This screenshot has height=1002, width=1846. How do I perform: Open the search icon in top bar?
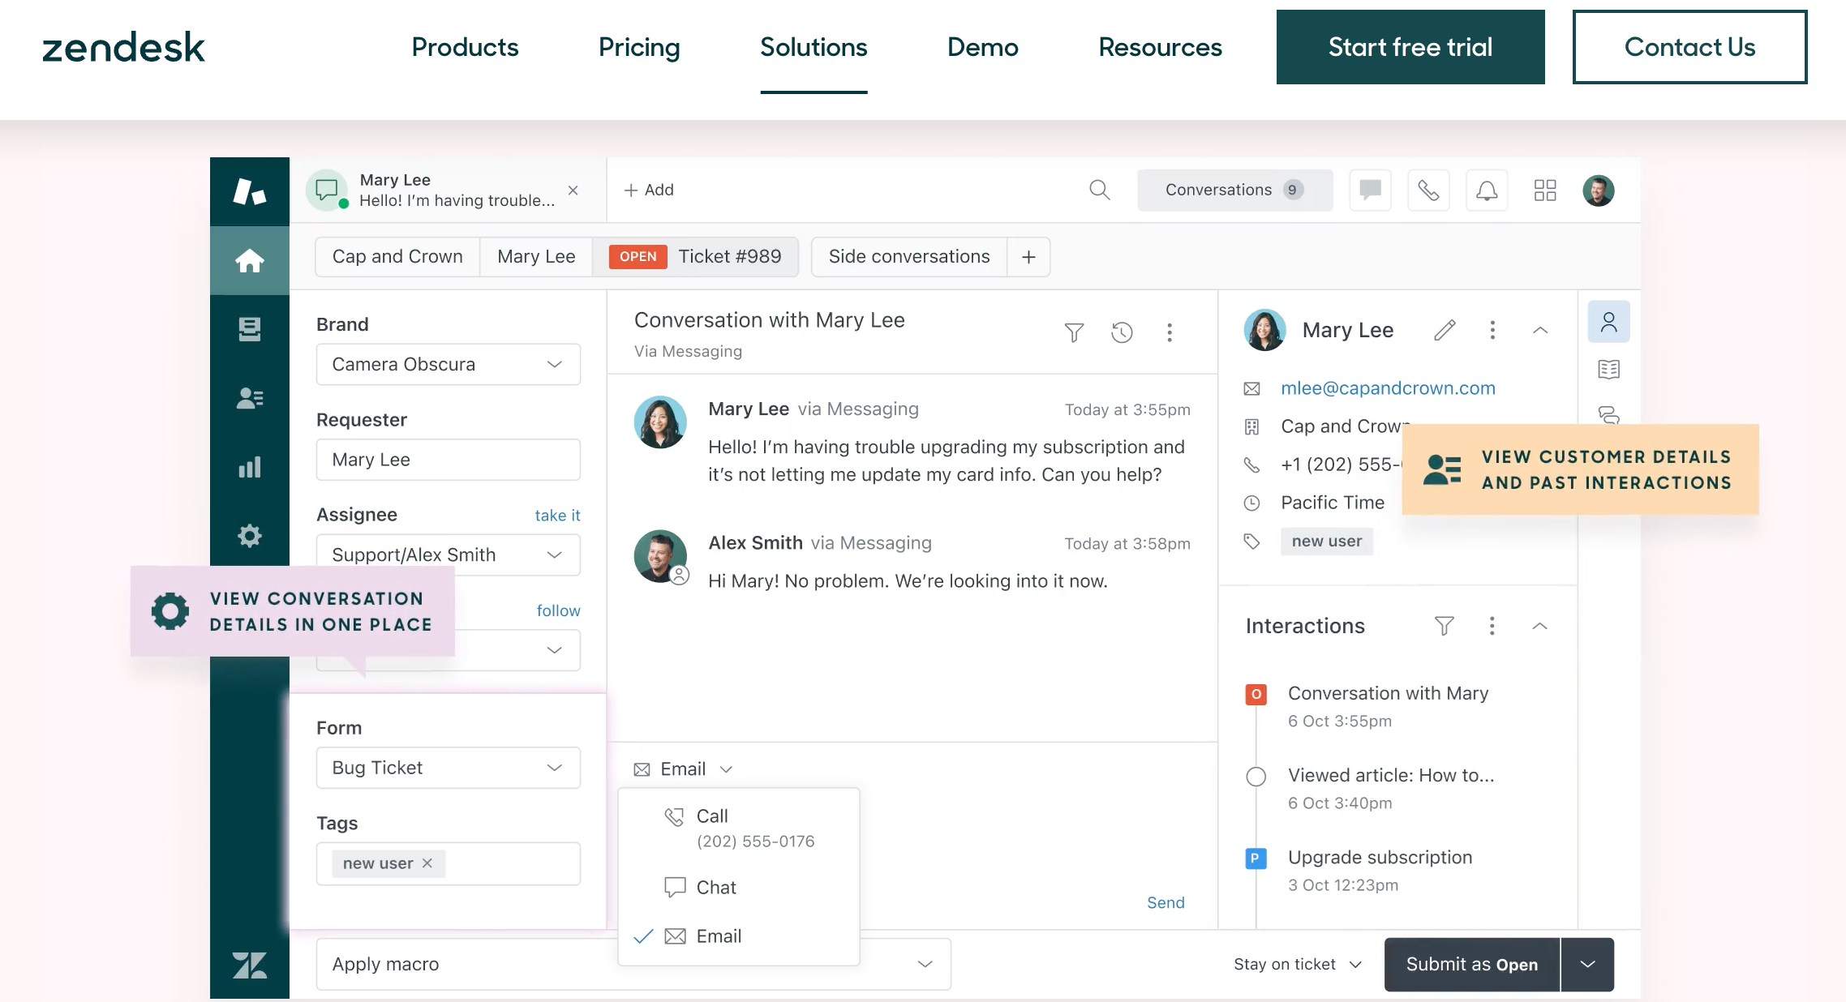pos(1100,190)
